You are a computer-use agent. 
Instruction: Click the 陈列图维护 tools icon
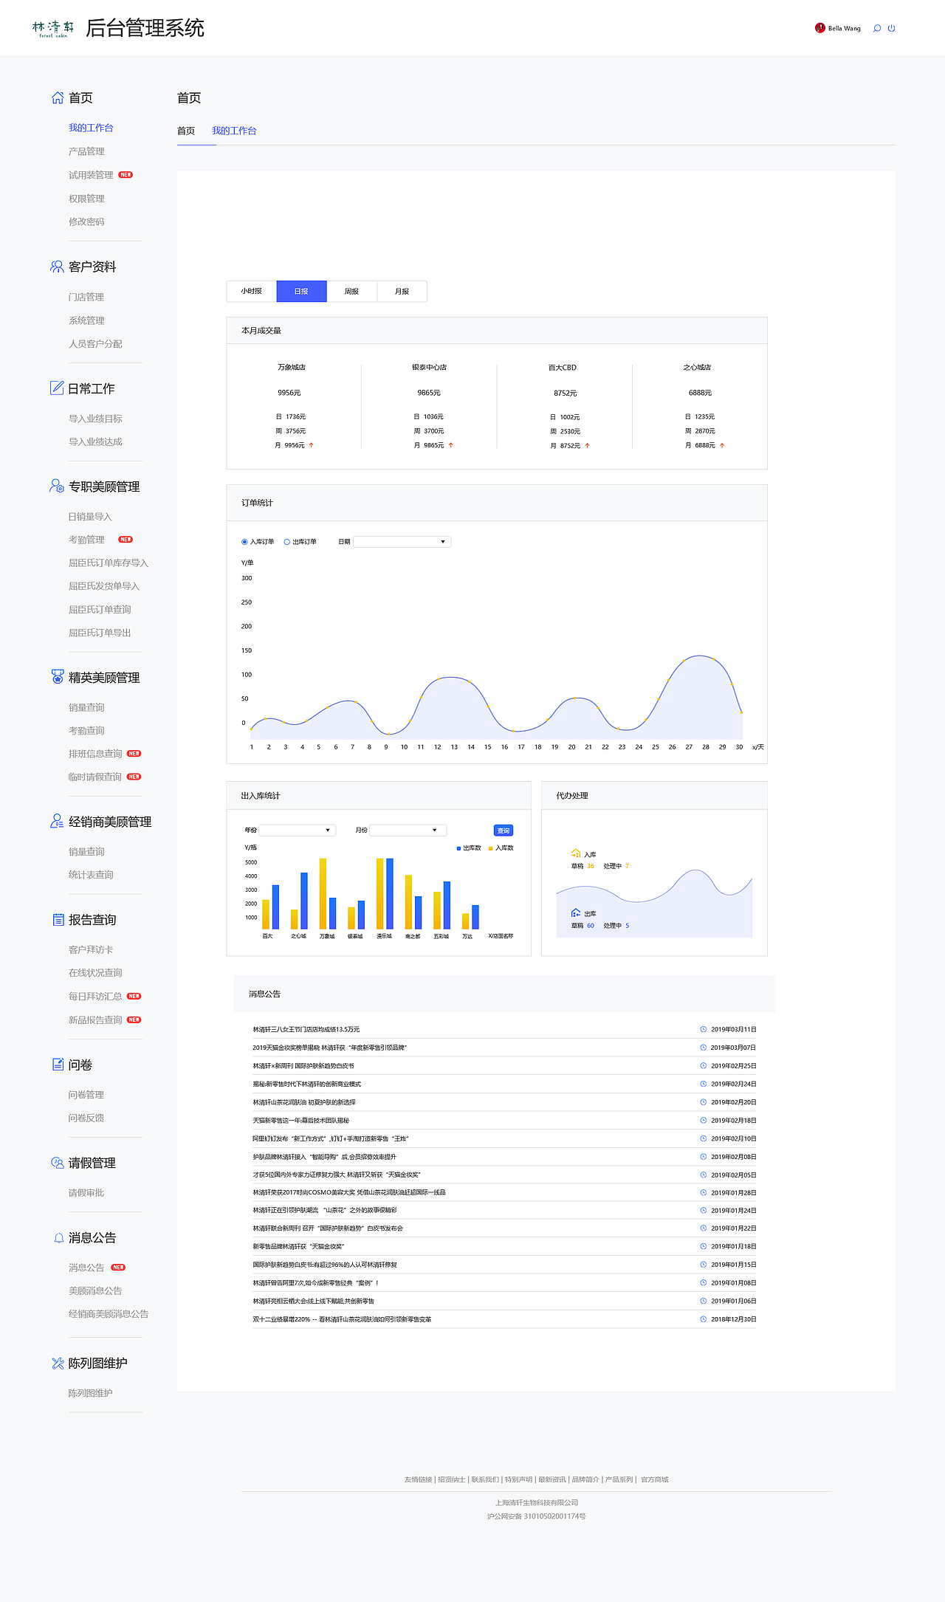coord(58,1363)
